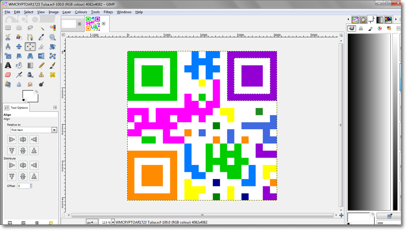The height and width of the screenshot is (231, 407).
Task: Select the Paths tool
Action: [x=30, y=37]
